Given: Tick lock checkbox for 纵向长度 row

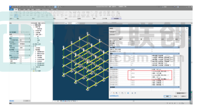Looking at the screenshot, I should pyautogui.click(x=174, y=69).
